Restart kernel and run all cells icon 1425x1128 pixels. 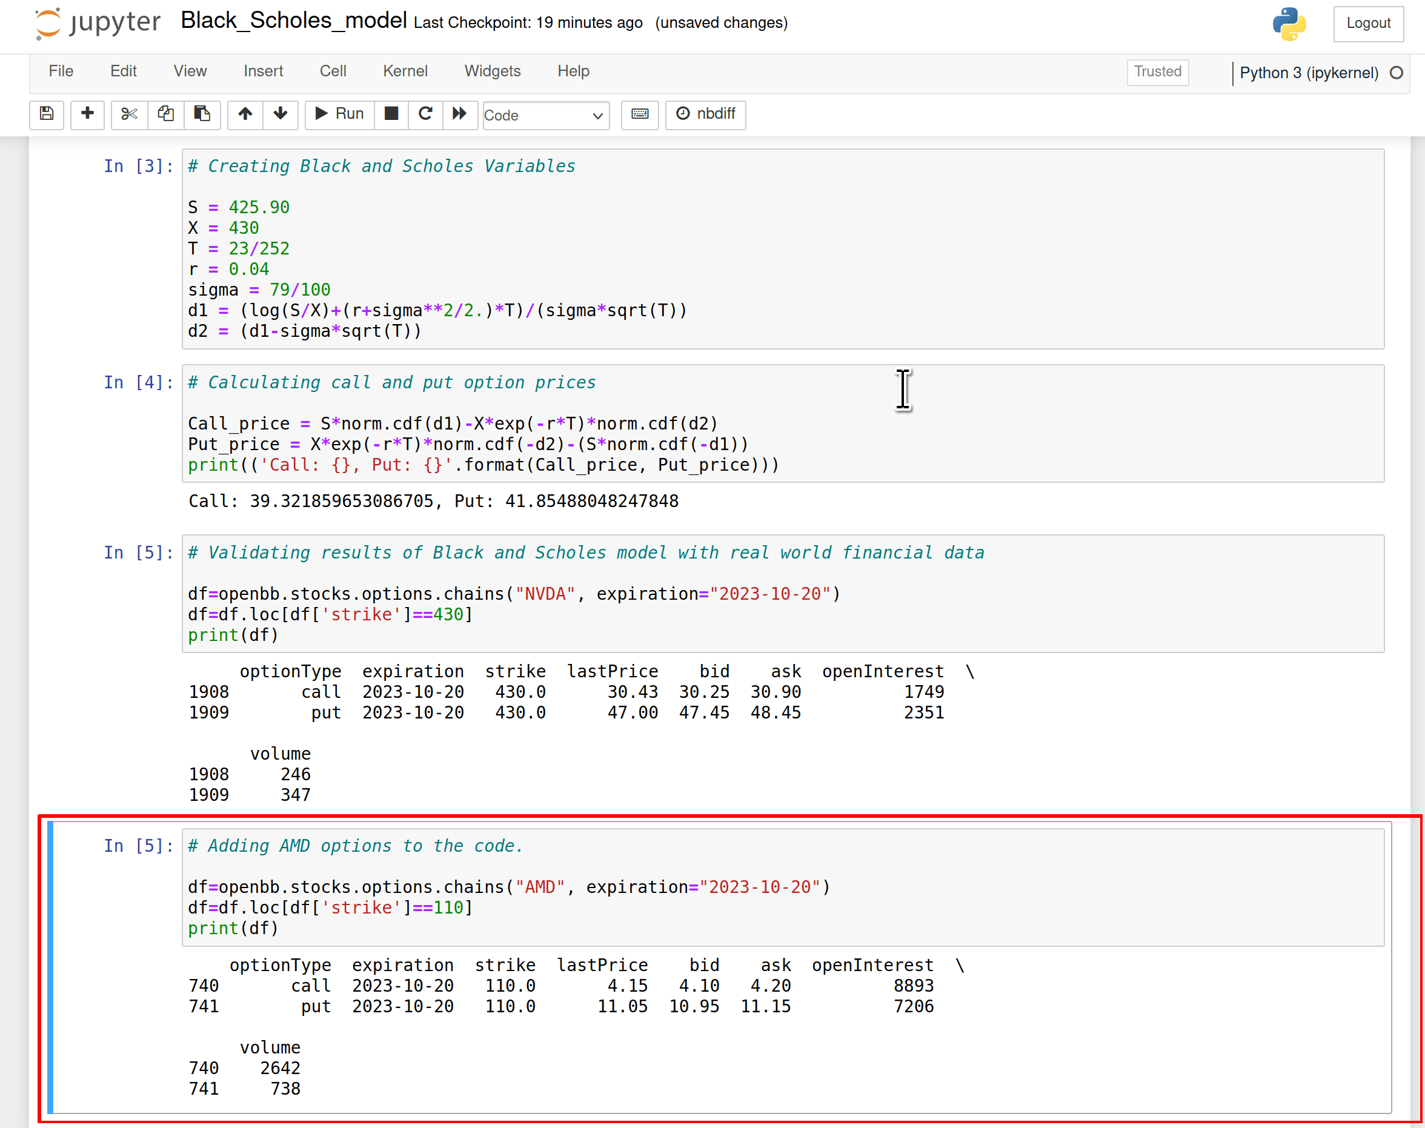460,114
